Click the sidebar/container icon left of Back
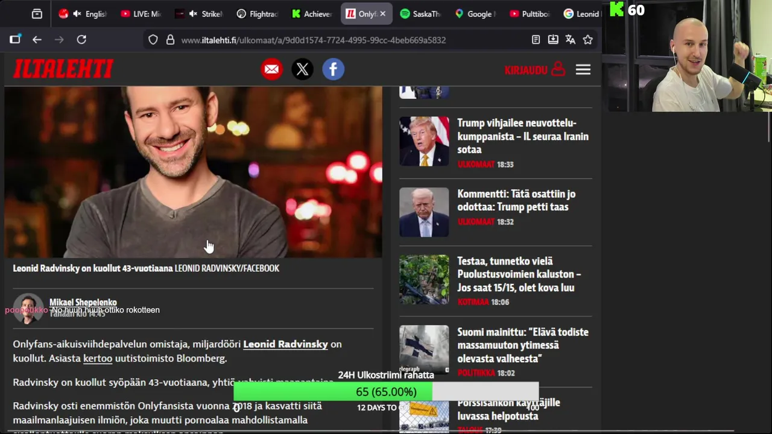772x434 pixels. (15, 40)
